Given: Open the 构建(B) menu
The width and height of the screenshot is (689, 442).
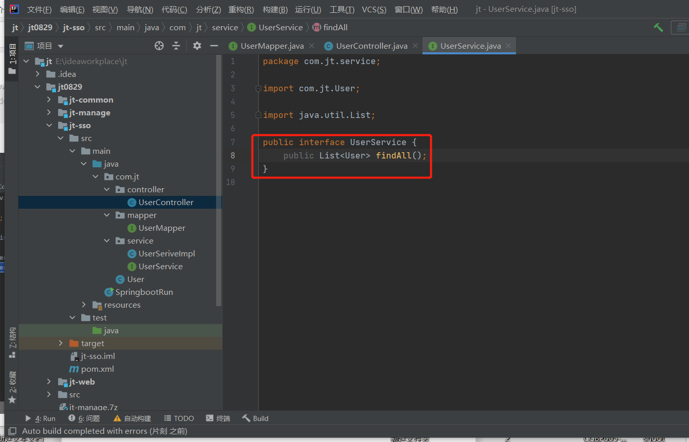Looking at the screenshot, I should (275, 10).
